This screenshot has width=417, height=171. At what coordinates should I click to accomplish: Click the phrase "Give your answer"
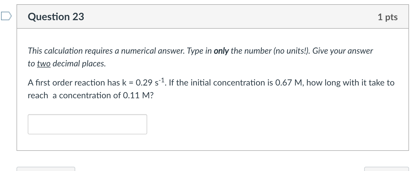(x=343, y=51)
